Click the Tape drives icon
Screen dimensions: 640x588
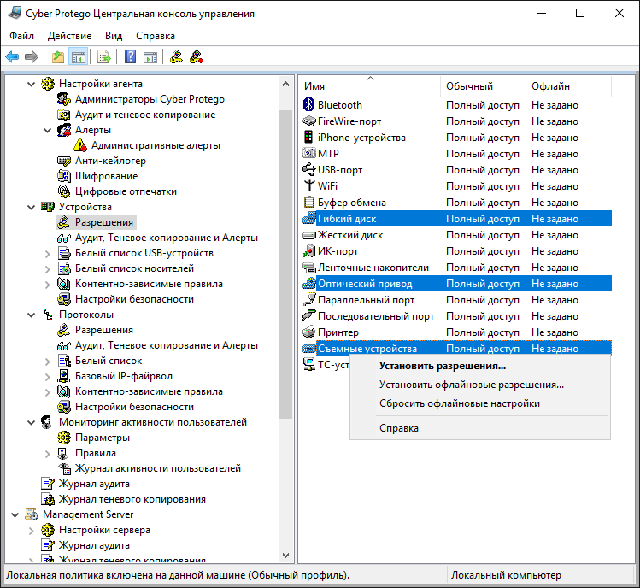(309, 267)
